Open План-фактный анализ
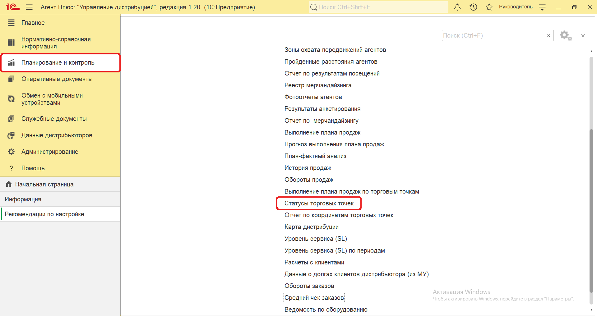 [315, 156]
